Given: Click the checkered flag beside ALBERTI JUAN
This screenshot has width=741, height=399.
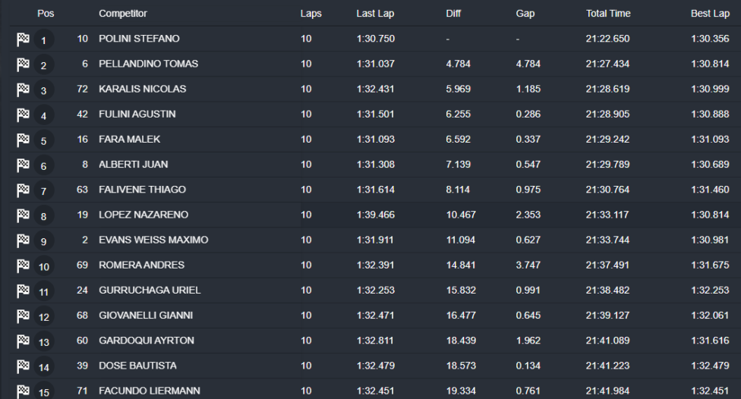Looking at the screenshot, I should [x=23, y=165].
